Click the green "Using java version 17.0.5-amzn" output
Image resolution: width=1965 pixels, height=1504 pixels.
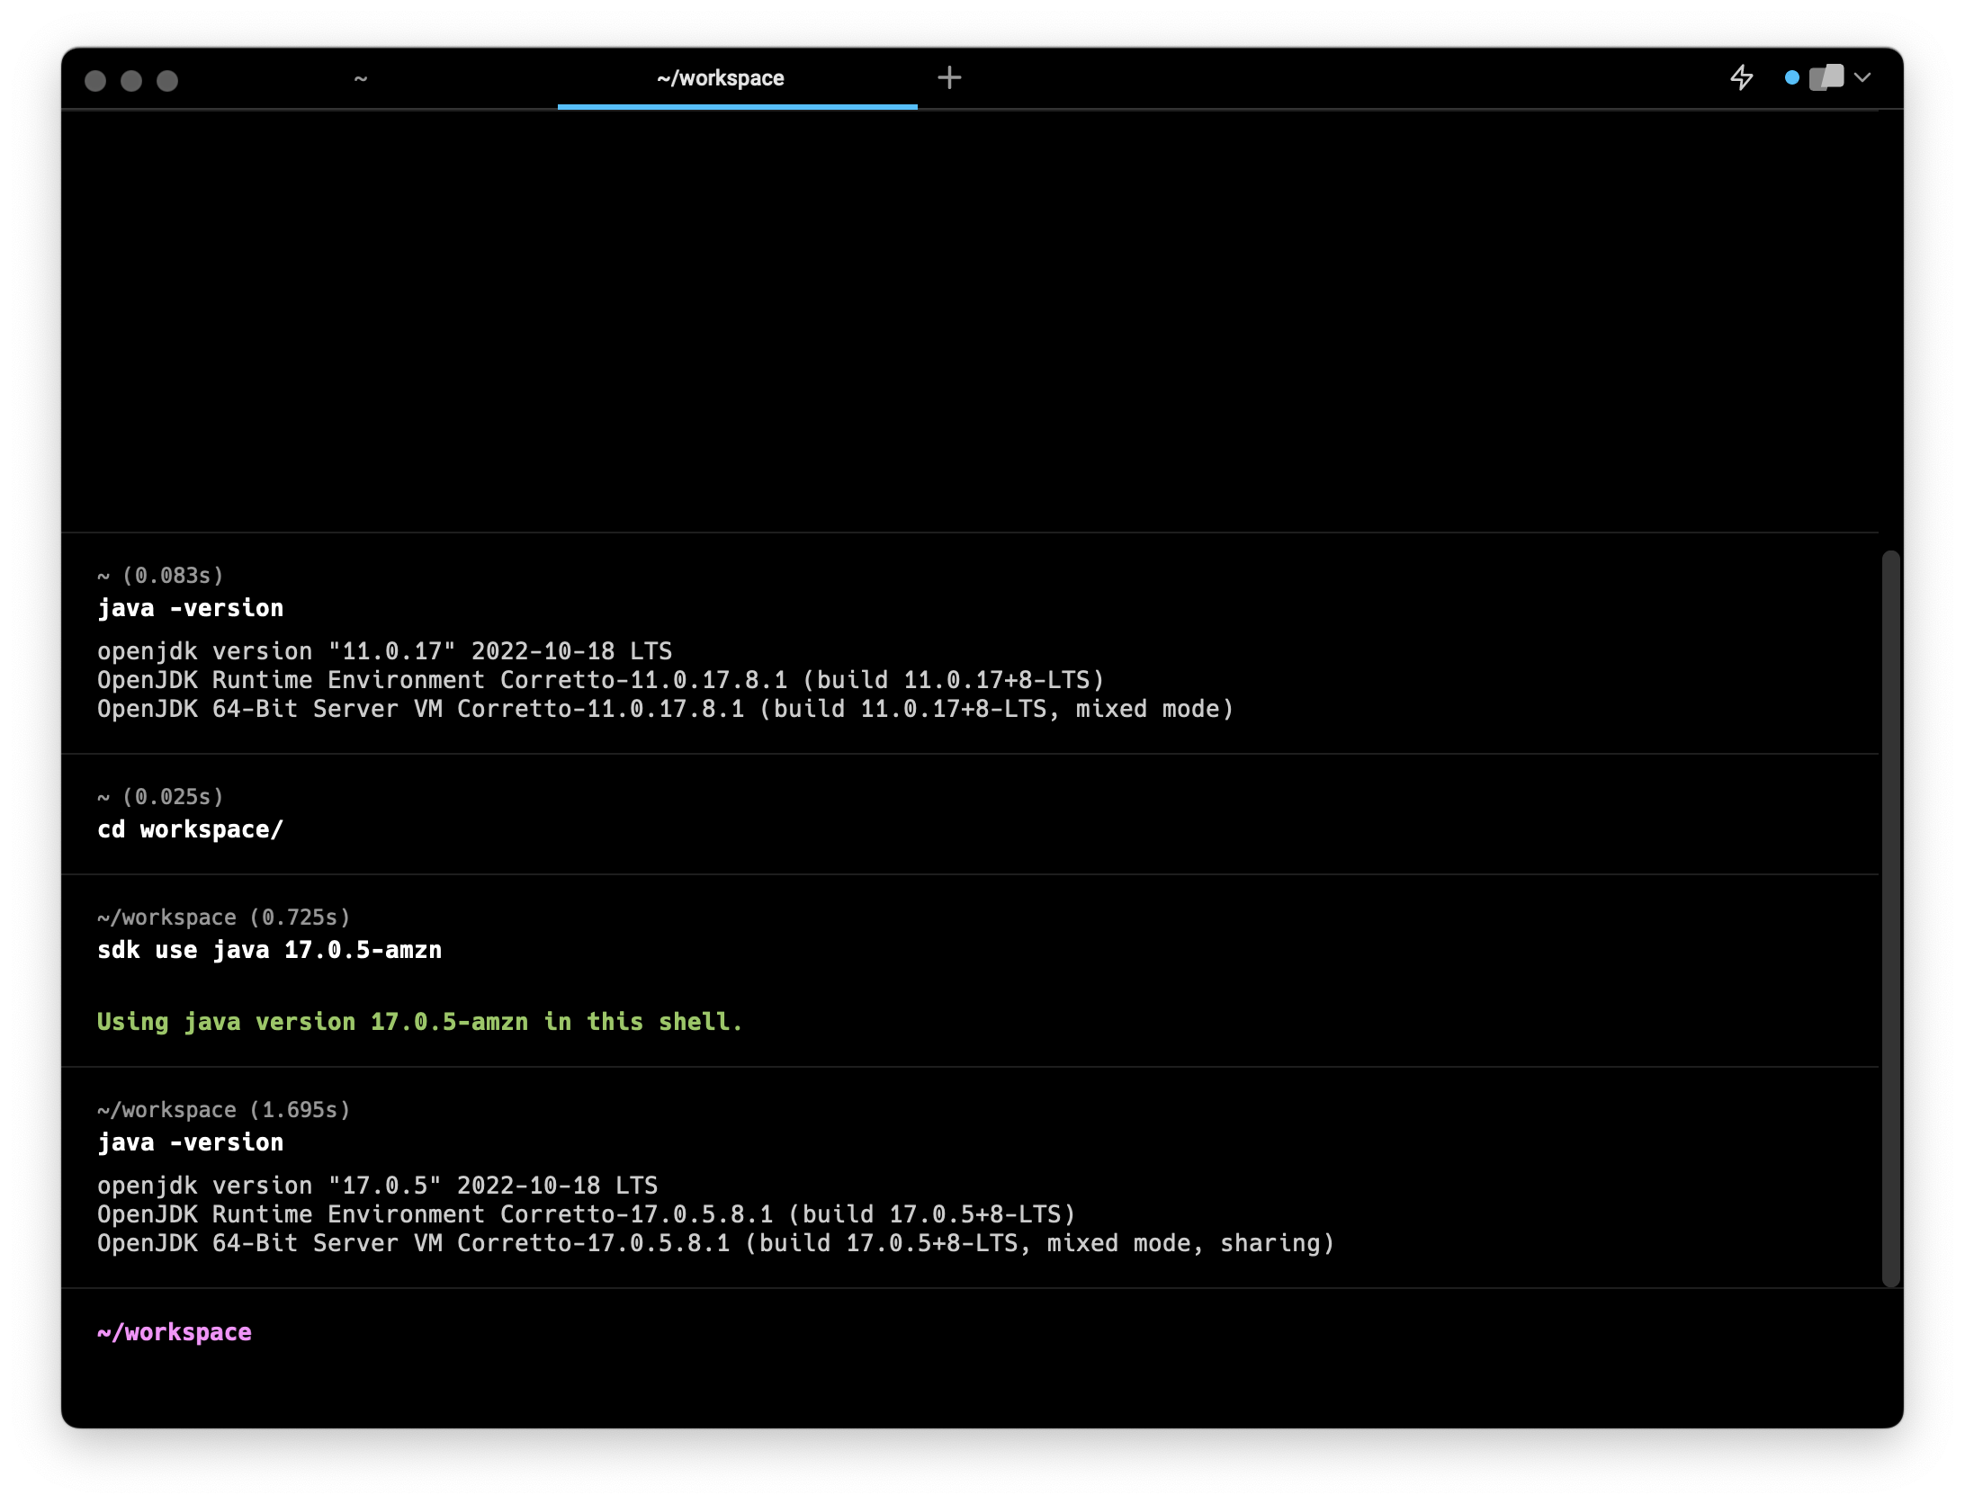pyautogui.click(x=419, y=1023)
